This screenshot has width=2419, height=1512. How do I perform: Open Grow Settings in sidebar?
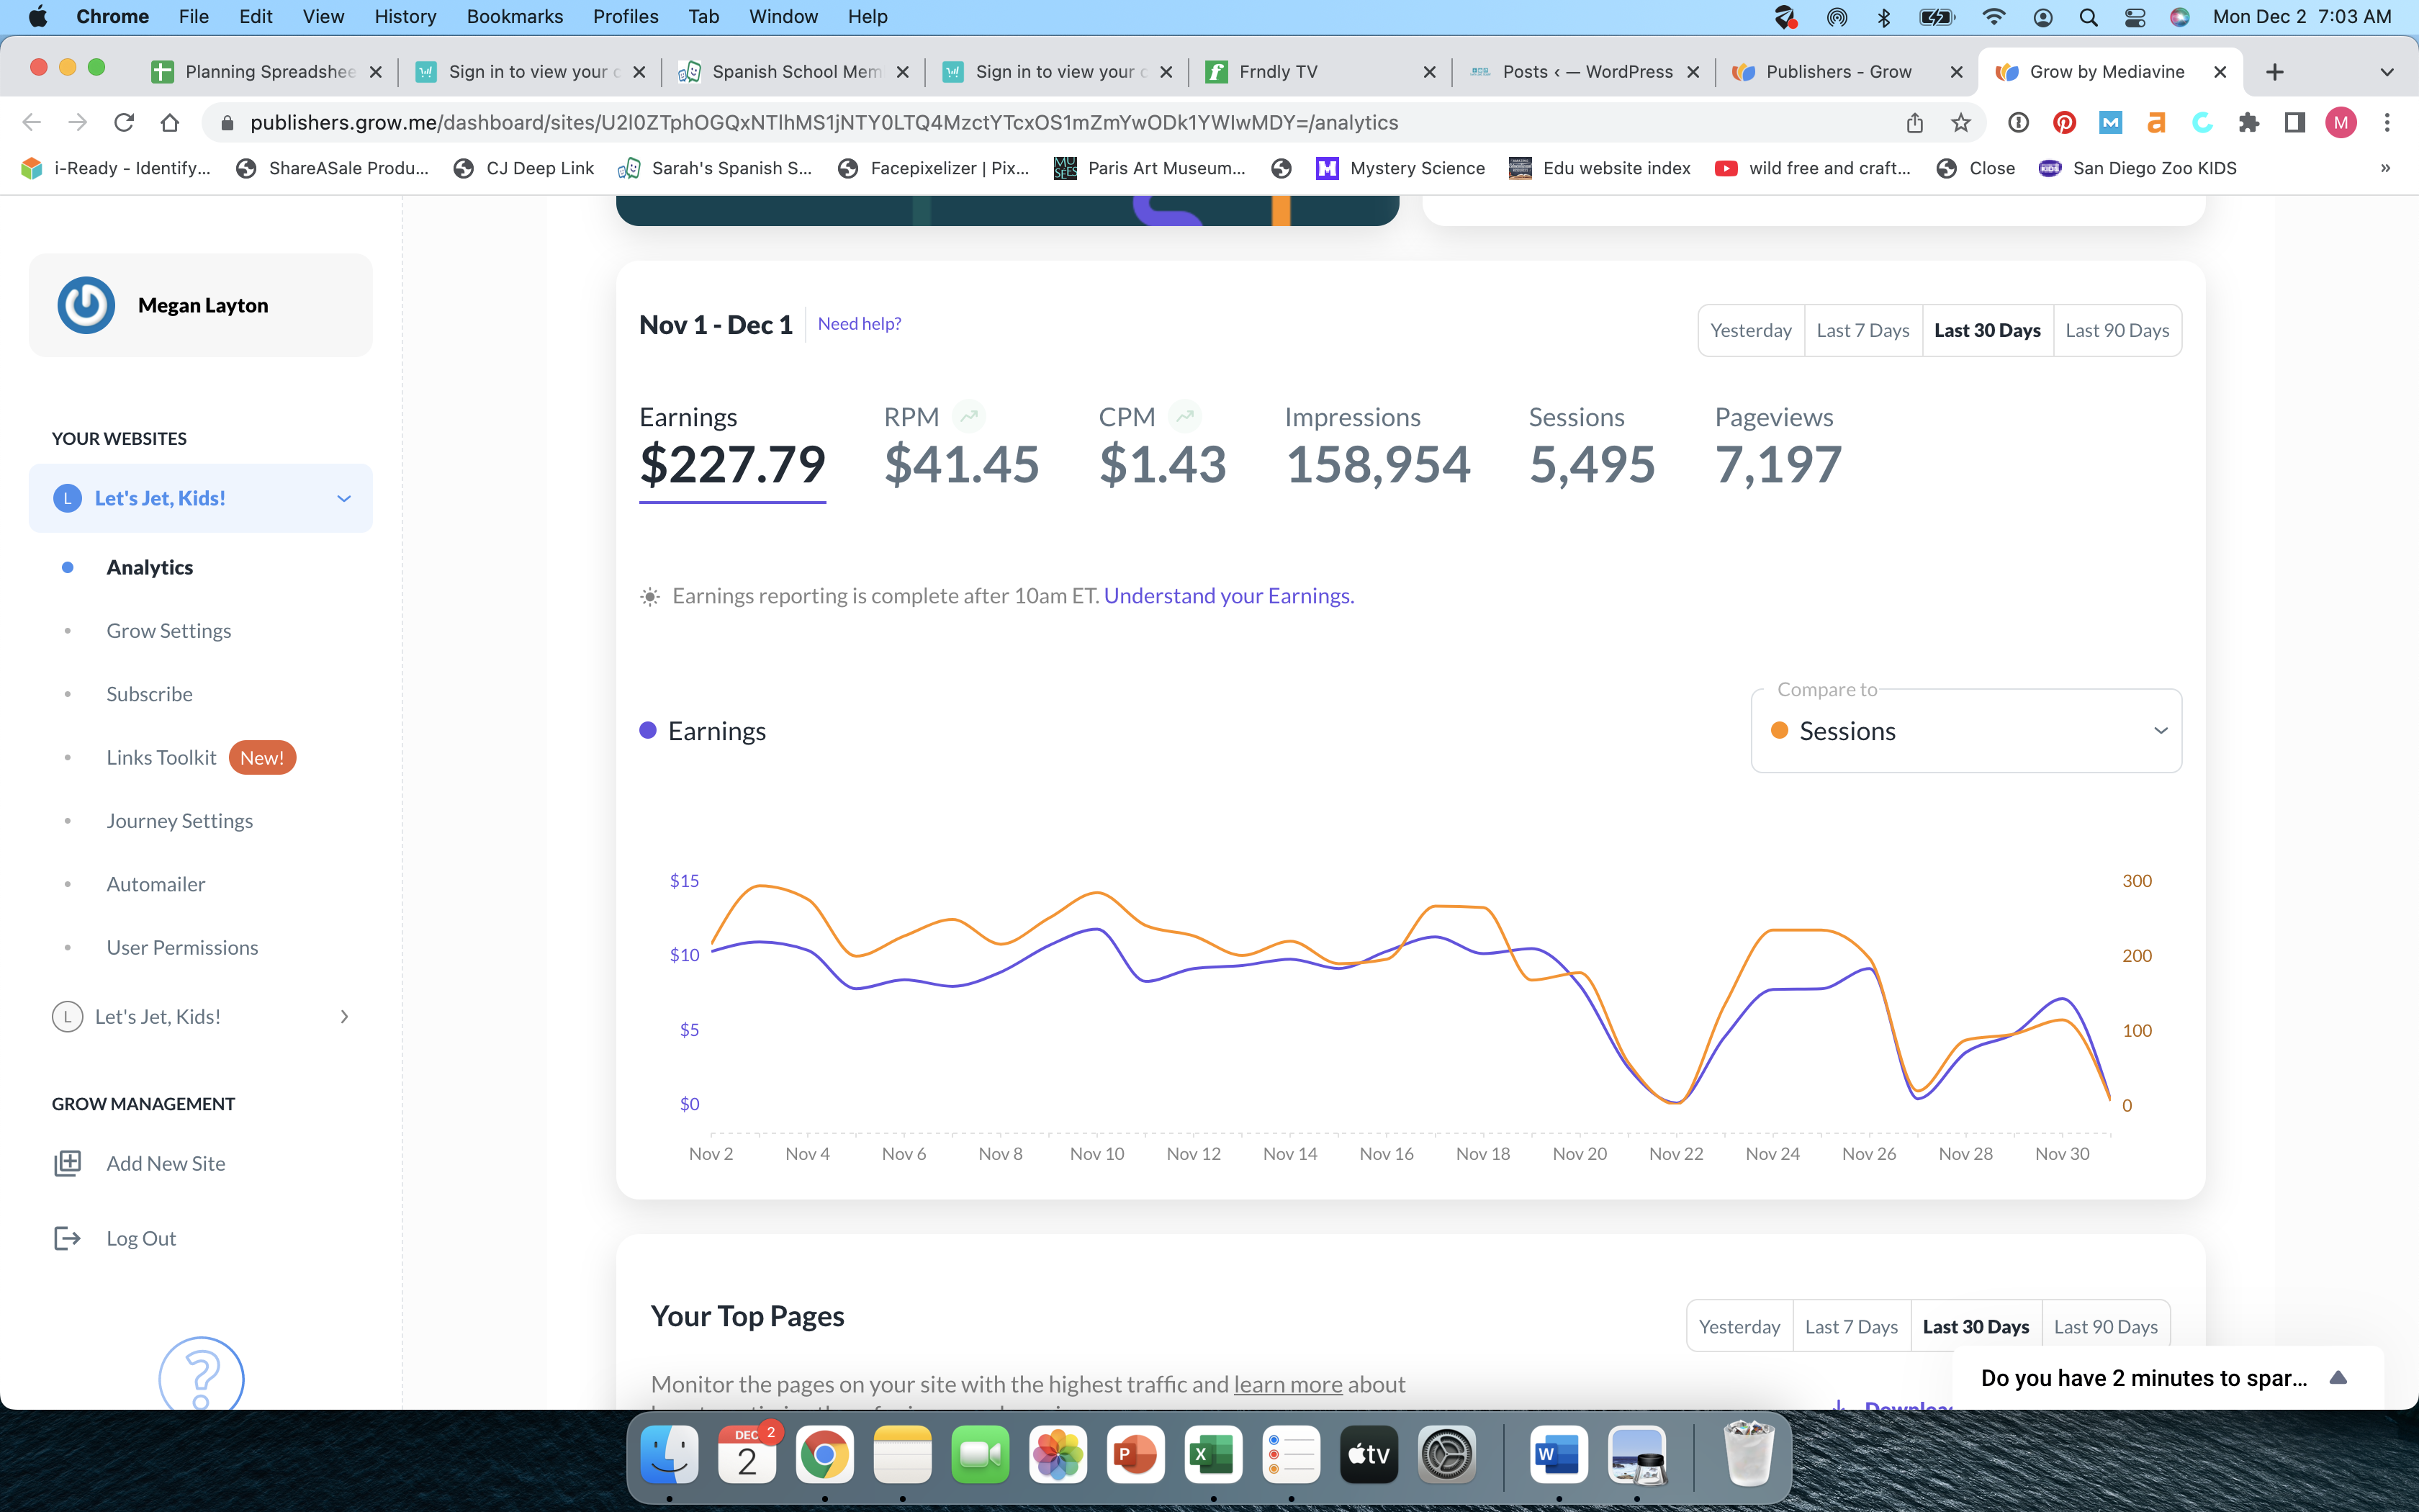[169, 631]
